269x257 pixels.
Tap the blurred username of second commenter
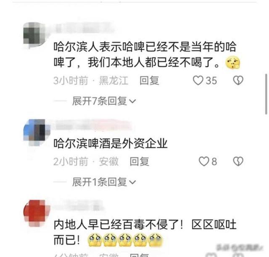click(x=92, y=126)
